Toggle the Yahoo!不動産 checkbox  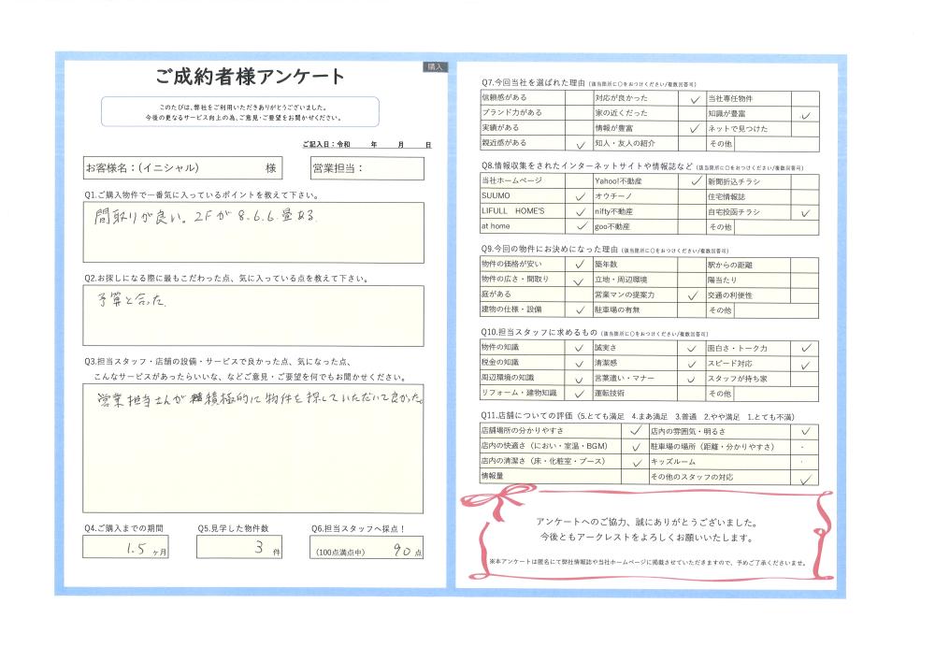[x=694, y=180]
